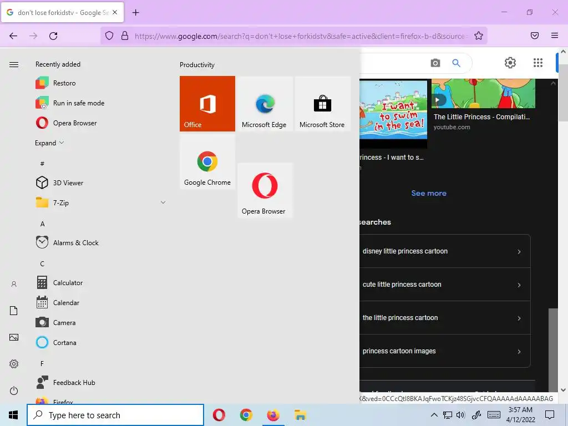Click the See more link

(x=429, y=193)
